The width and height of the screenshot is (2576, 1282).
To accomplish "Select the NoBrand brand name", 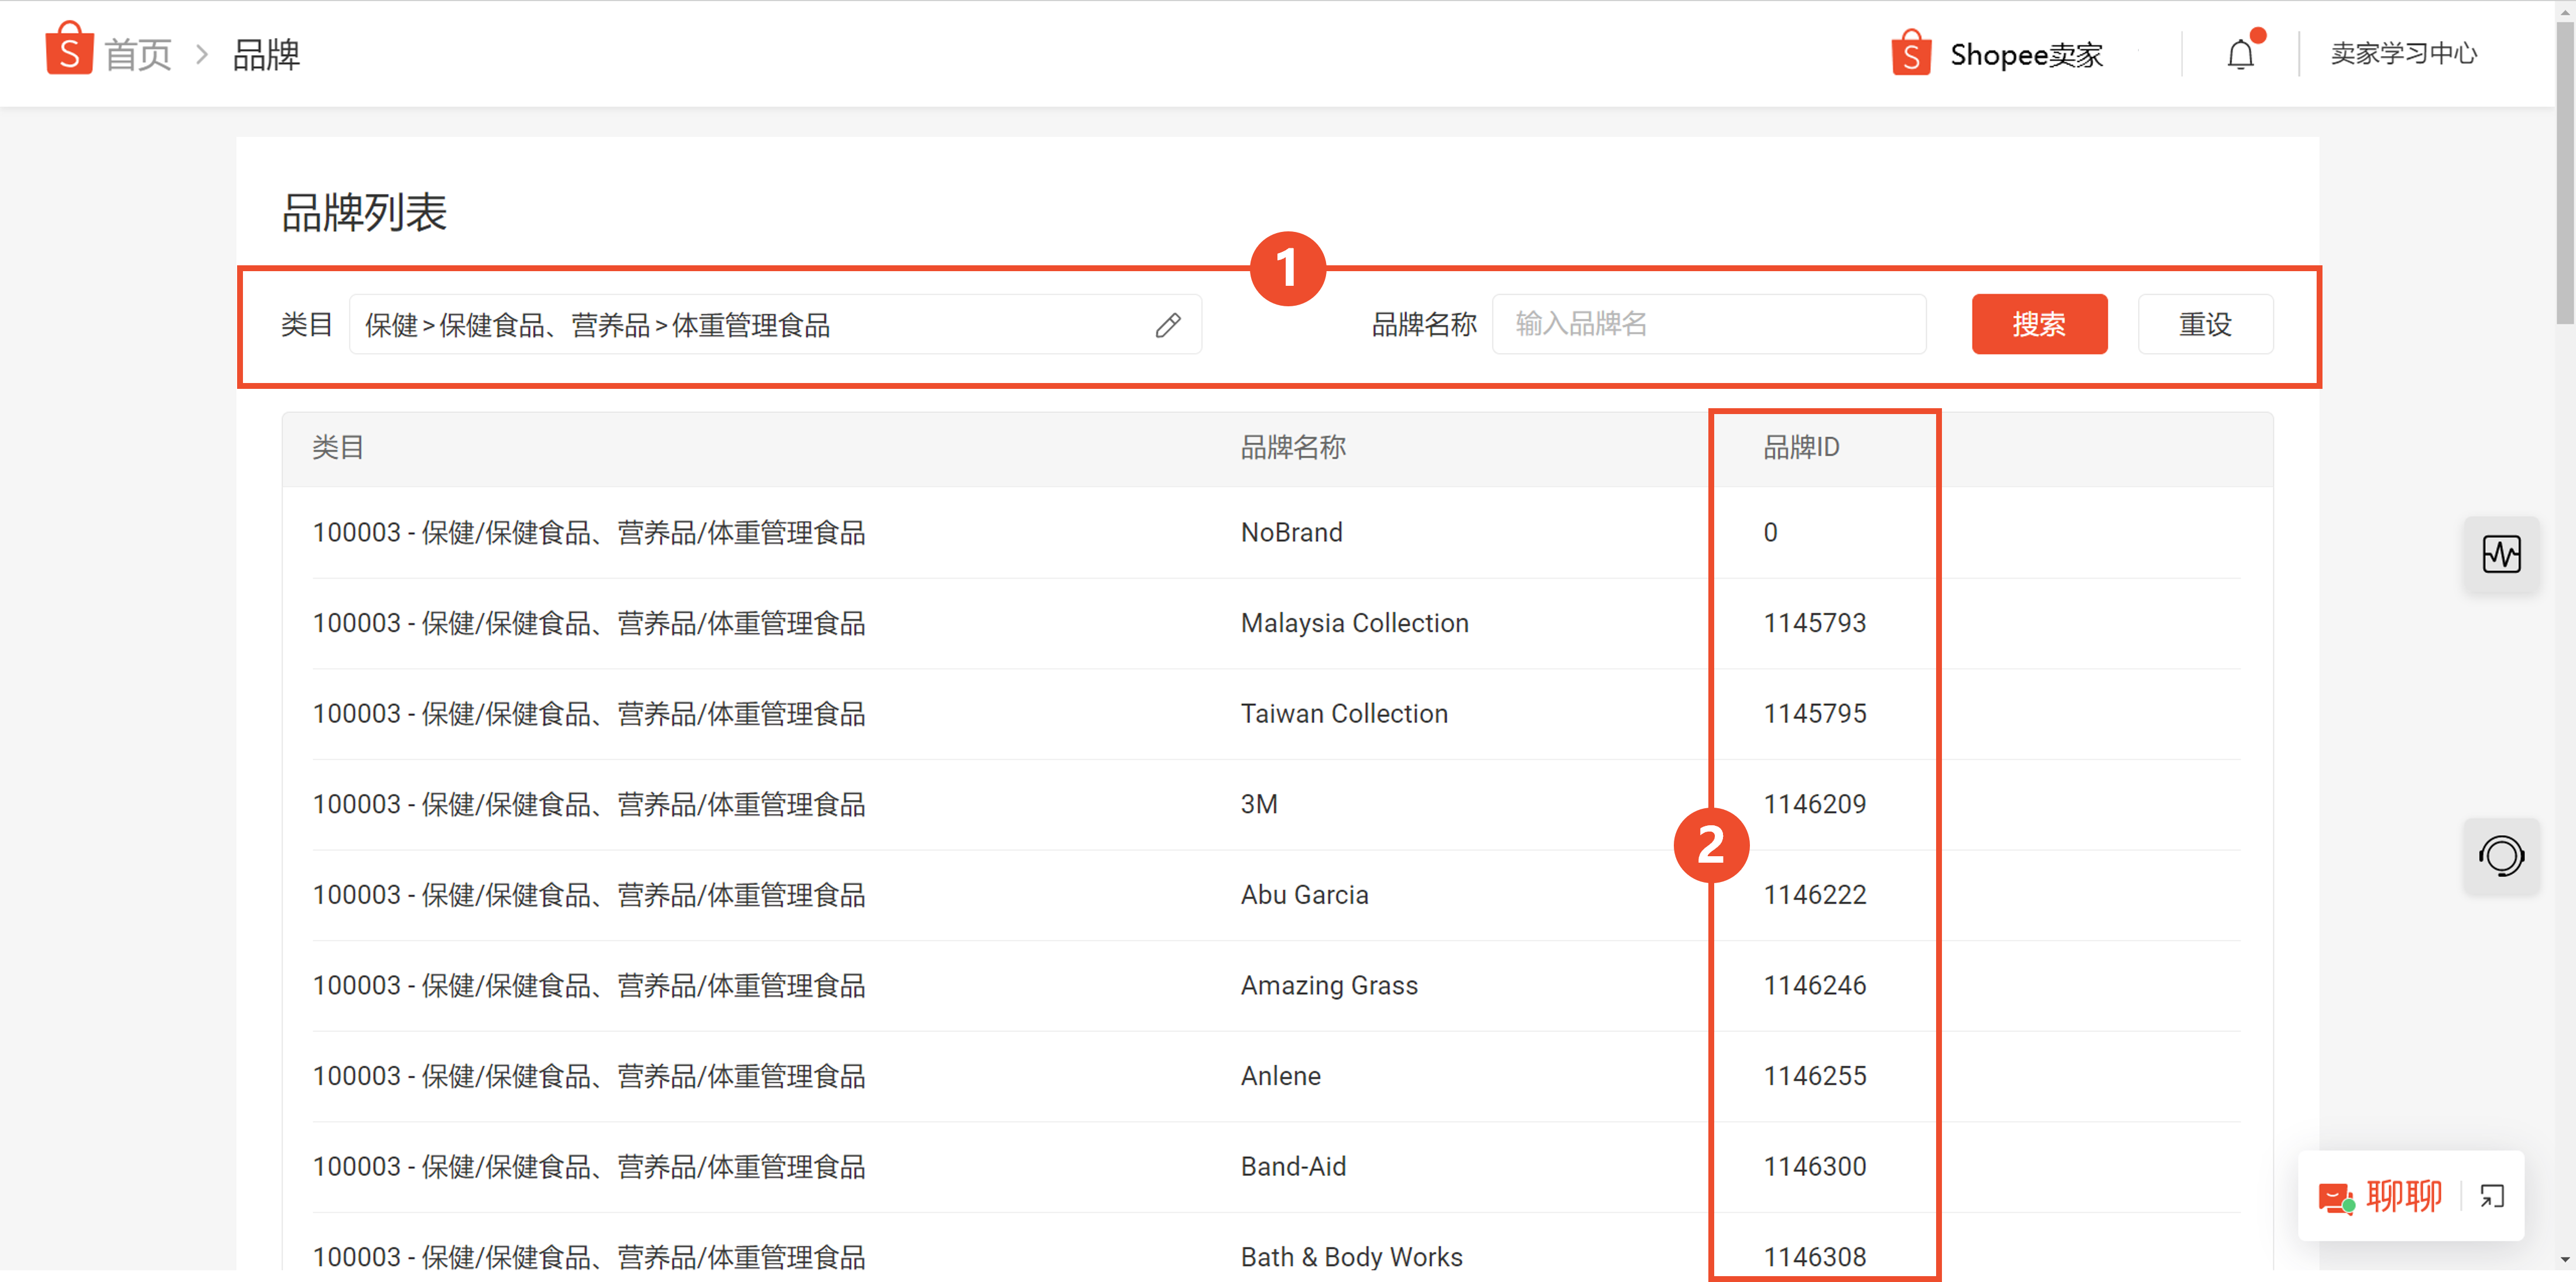I will pos(1291,532).
